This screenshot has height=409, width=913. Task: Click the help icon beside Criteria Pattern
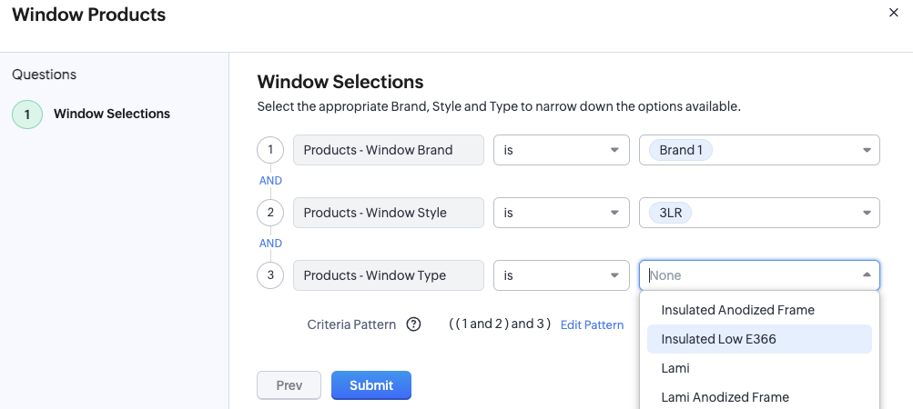(x=413, y=324)
